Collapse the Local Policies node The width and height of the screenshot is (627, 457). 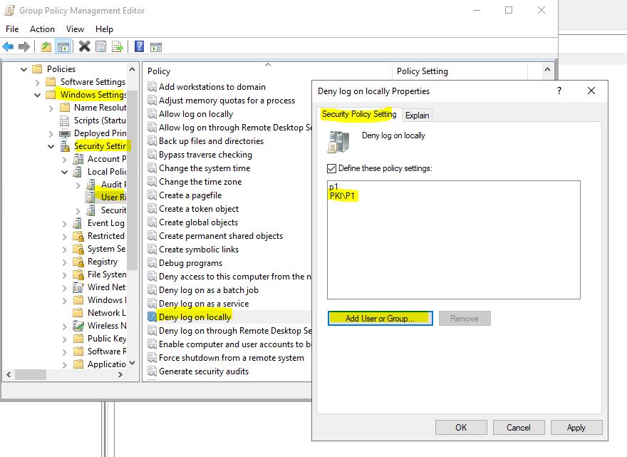(64, 172)
